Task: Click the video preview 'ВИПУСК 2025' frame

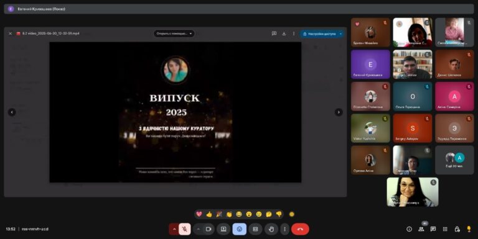Action: [x=176, y=112]
